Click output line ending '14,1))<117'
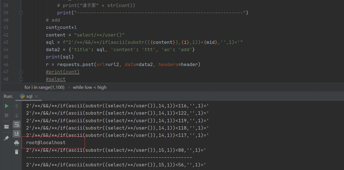The image size is (344, 170). pos(117,135)
